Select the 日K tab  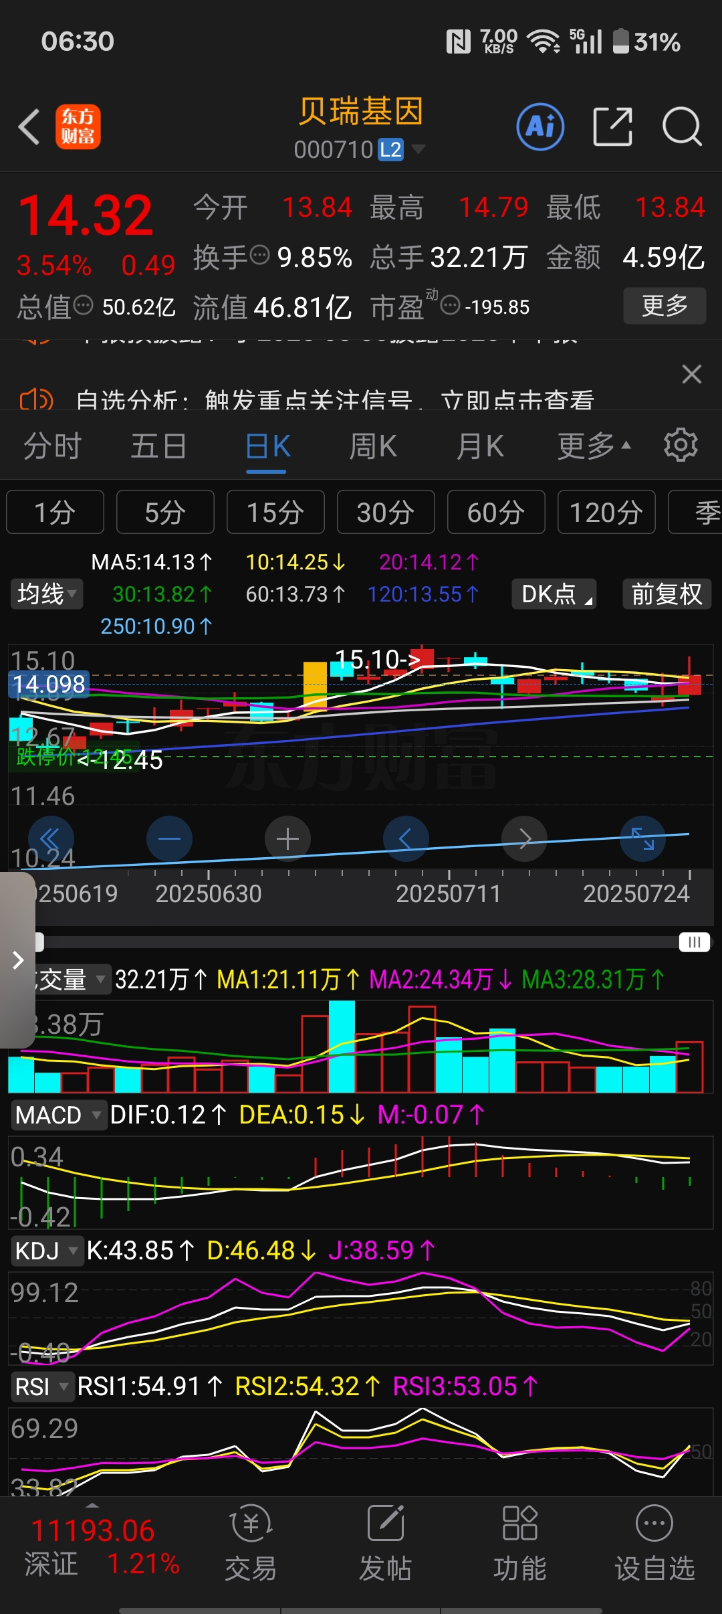[x=267, y=446]
